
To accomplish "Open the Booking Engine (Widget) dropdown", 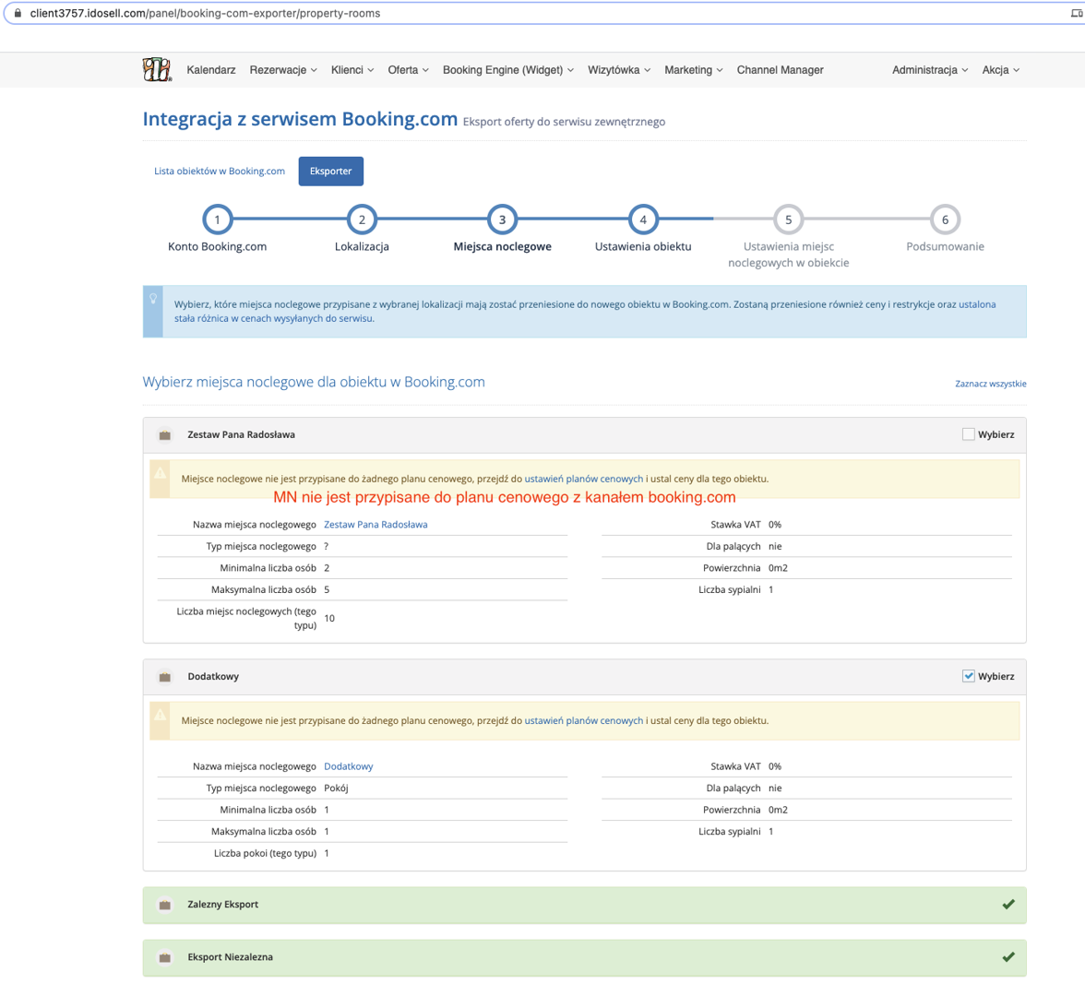I will [507, 70].
